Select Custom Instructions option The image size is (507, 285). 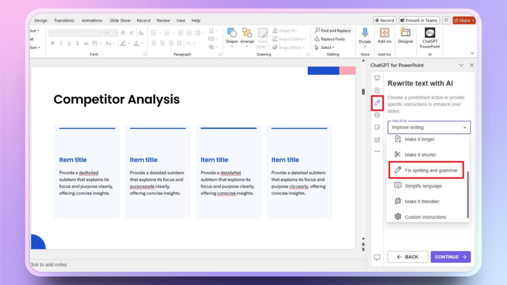428,217
